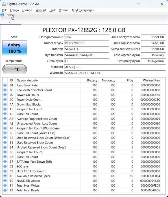The height and width of the screenshot is (197, 168).
Task: Select threshold value 10 in Available Reserved Space row
Action: pyautogui.click(x=132, y=176)
